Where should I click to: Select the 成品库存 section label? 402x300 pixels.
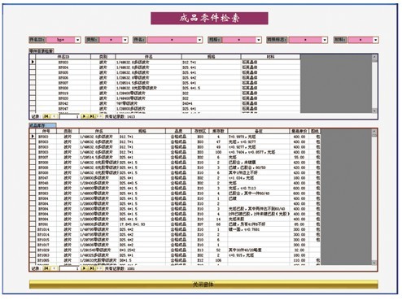point(42,125)
